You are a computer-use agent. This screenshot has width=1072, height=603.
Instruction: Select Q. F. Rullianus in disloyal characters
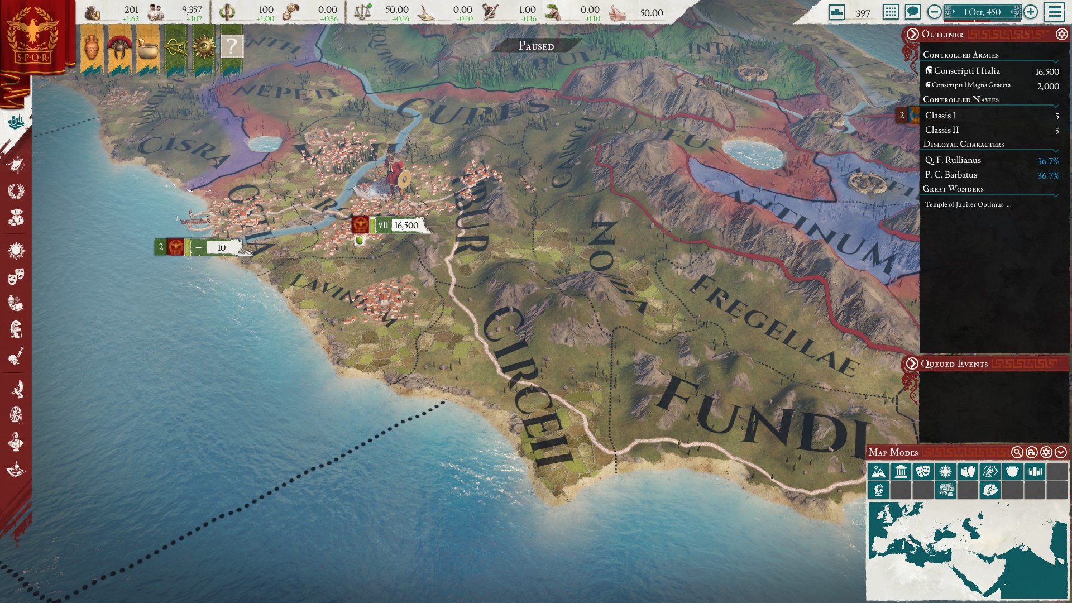tap(991, 160)
